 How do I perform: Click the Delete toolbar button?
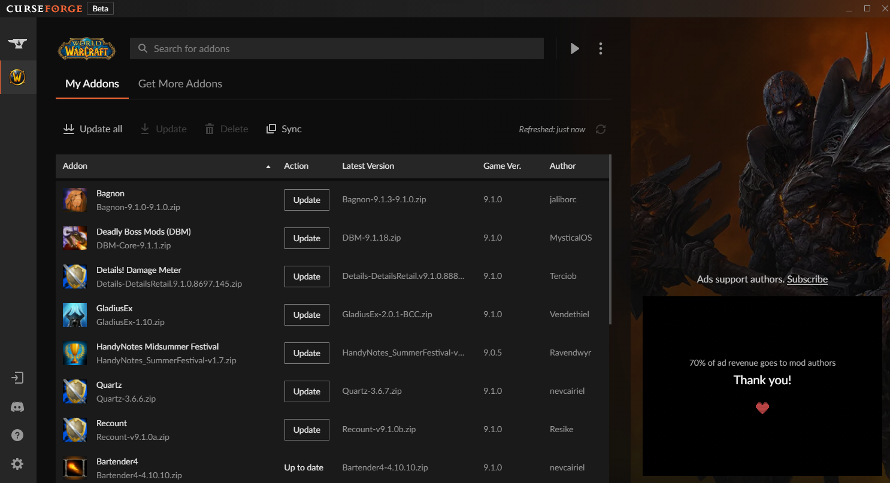(x=226, y=129)
